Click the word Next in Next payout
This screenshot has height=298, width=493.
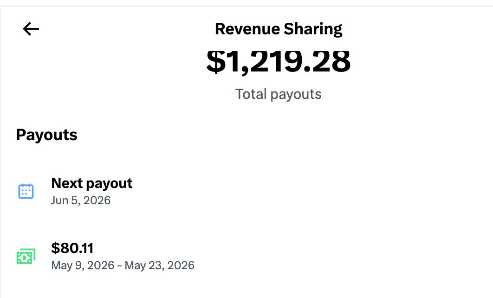coord(67,183)
